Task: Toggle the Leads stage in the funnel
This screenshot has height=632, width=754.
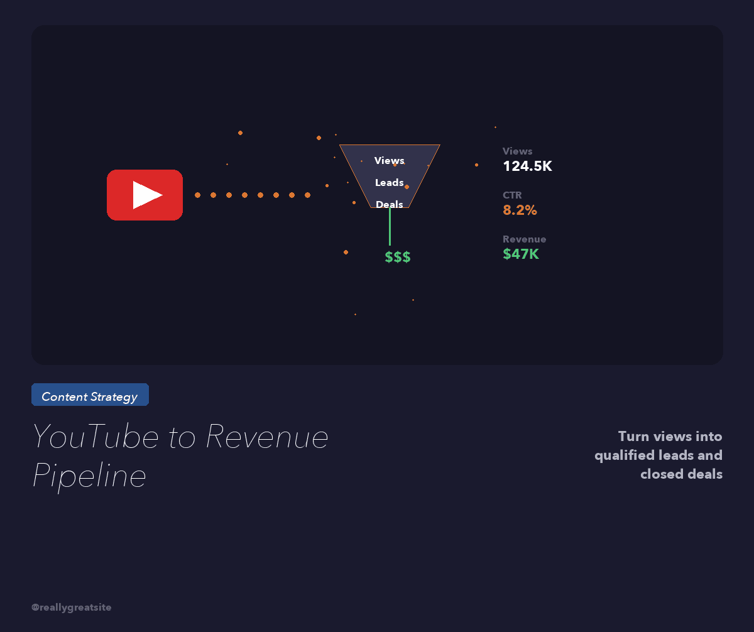Action: coord(388,182)
